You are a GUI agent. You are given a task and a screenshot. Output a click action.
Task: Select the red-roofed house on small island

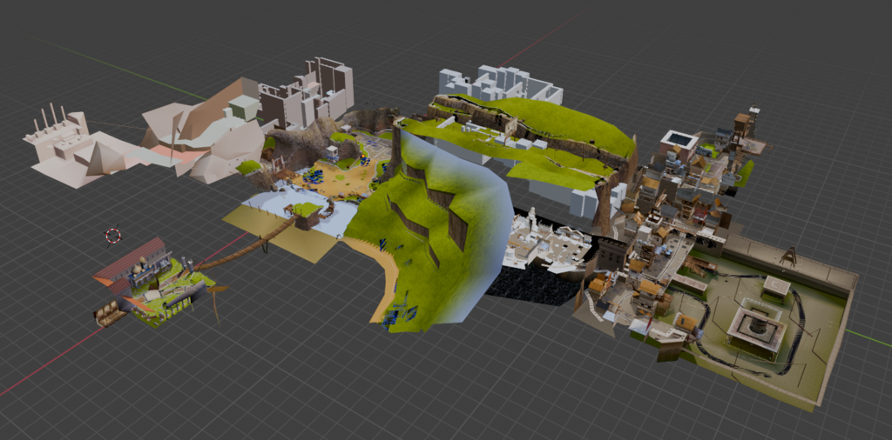point(132,267)
